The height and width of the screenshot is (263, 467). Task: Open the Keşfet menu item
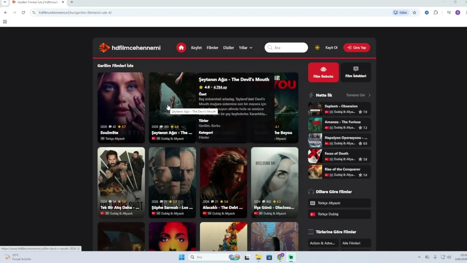point(196,47)
